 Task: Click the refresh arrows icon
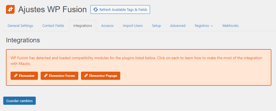click(x=96, y=9)
